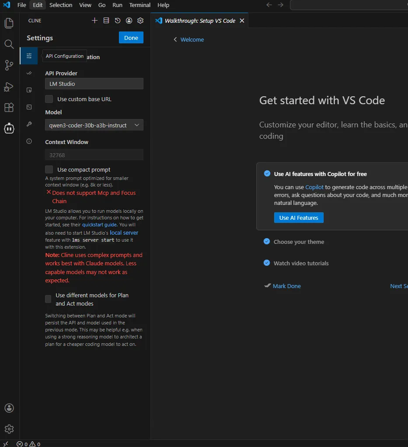
Task: Check the Use compact prompt option
Action: [x=49, y=169]
